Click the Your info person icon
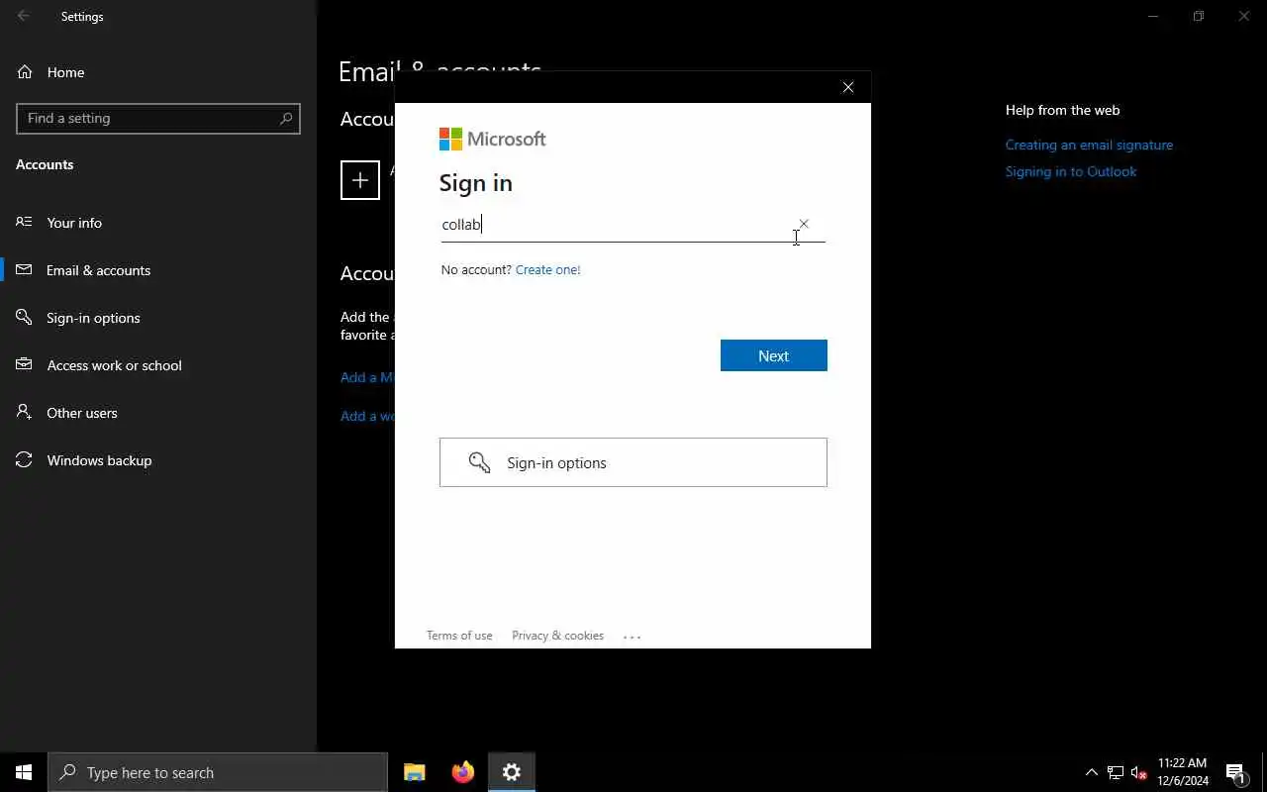Viewport: 1267px width, 792px height. point(24,223)
